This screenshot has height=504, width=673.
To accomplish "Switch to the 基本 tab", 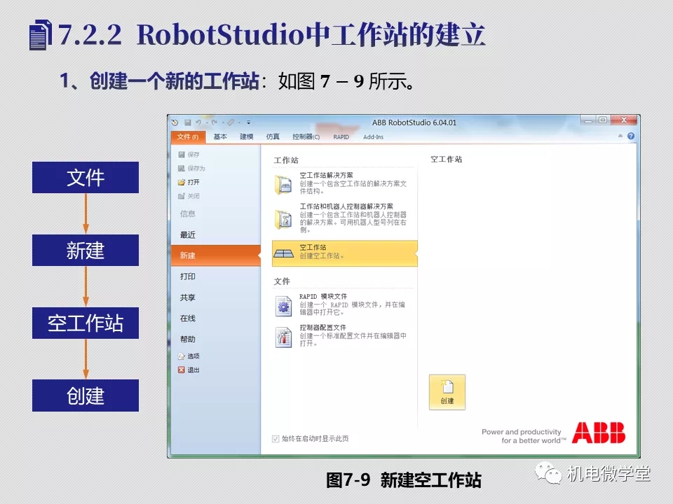I will click(x=220, y=136).
